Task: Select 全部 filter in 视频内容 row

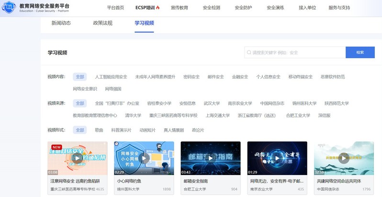Action: [x=79, y=77]
